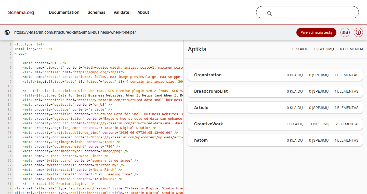Click the link rel profile code line
Viewport: 367px width, 194px height.
pyautogui.click(x=73, y=72)
